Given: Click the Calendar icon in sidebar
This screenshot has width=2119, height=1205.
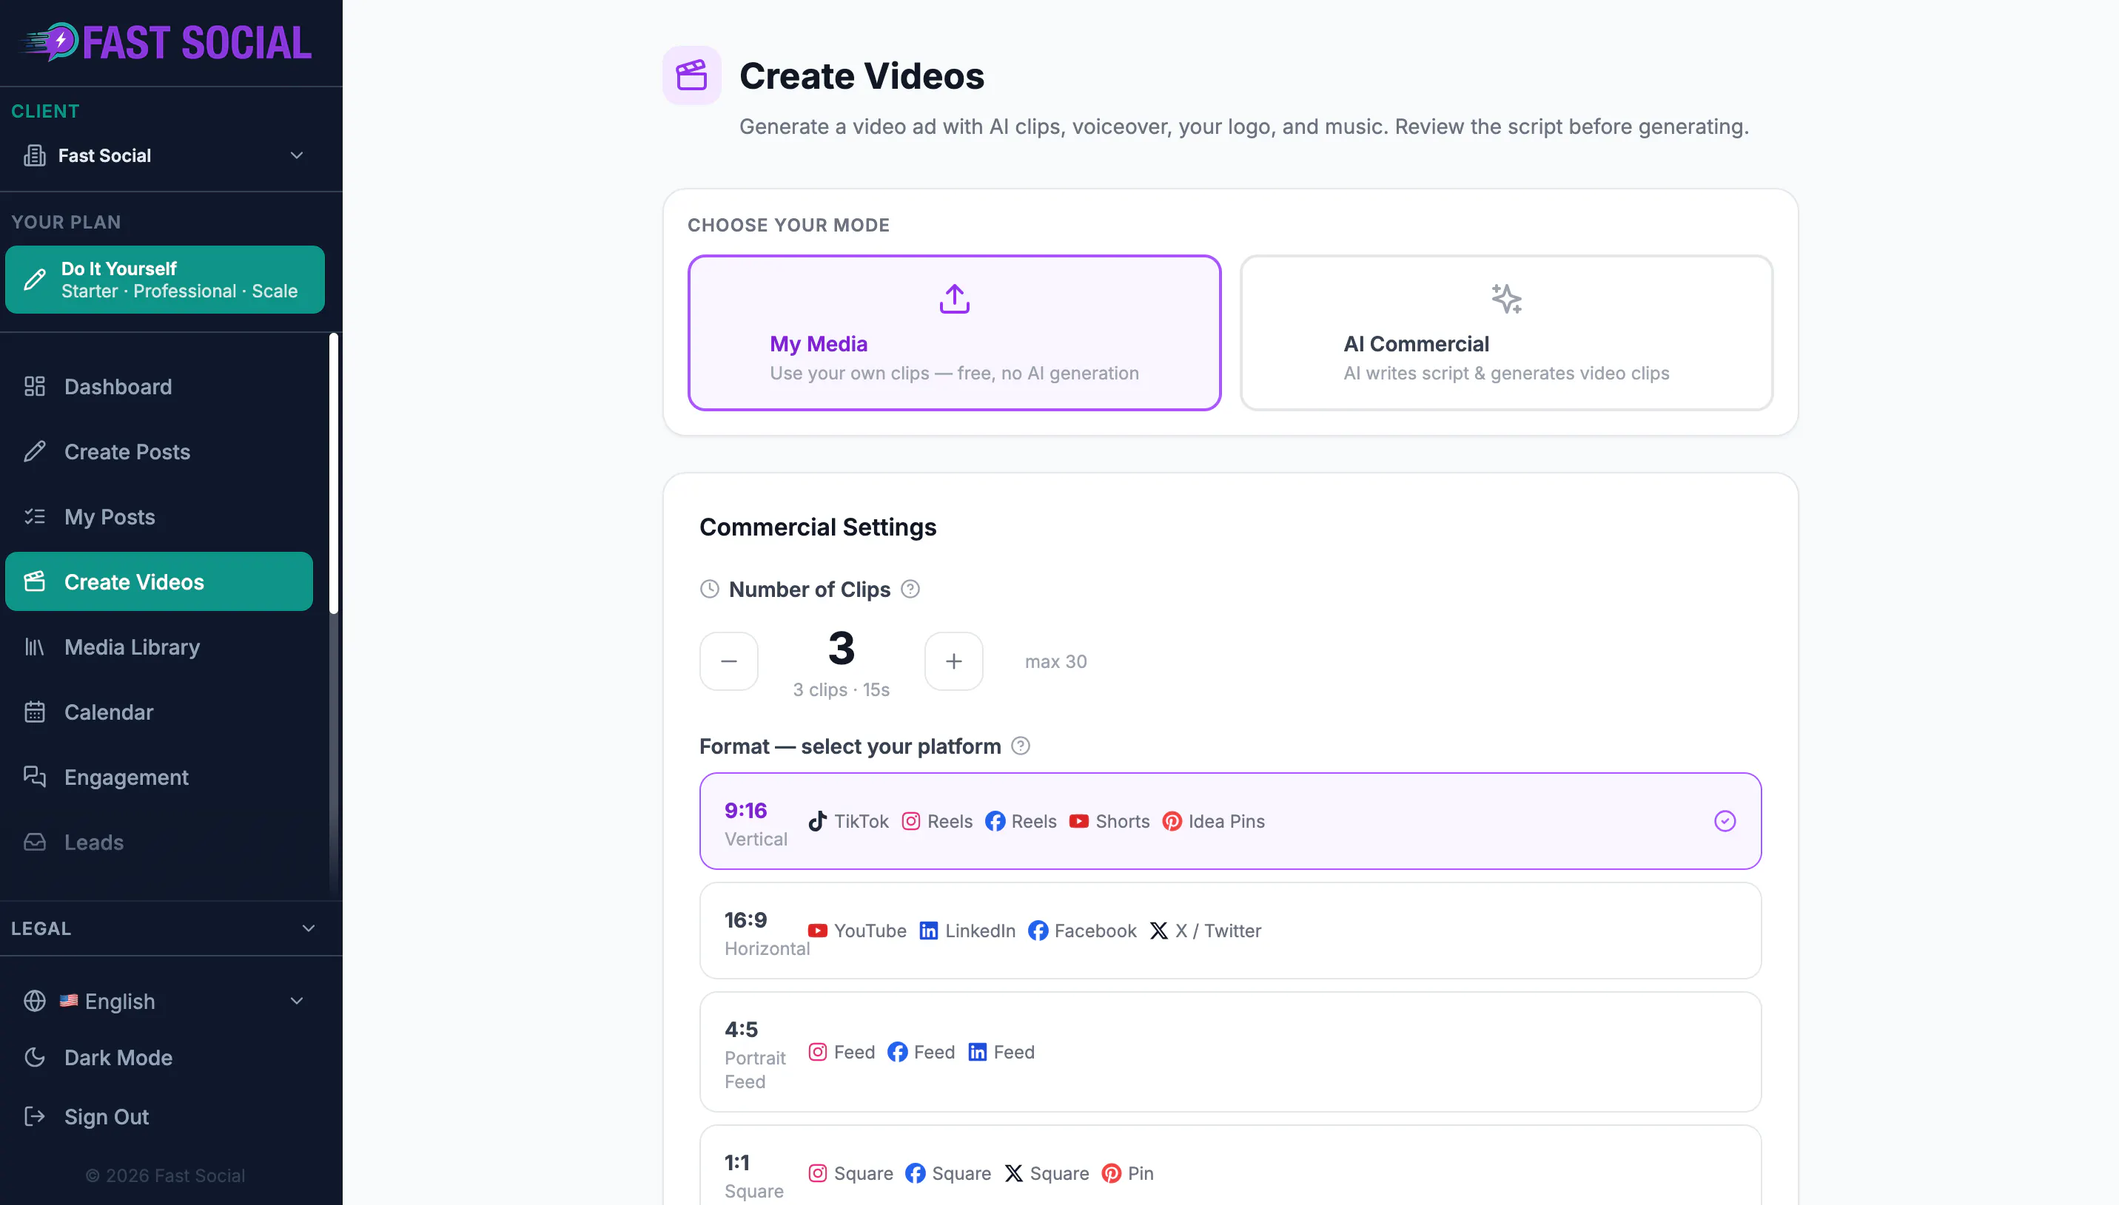Looking at the screenshot, I should point(35,712).
